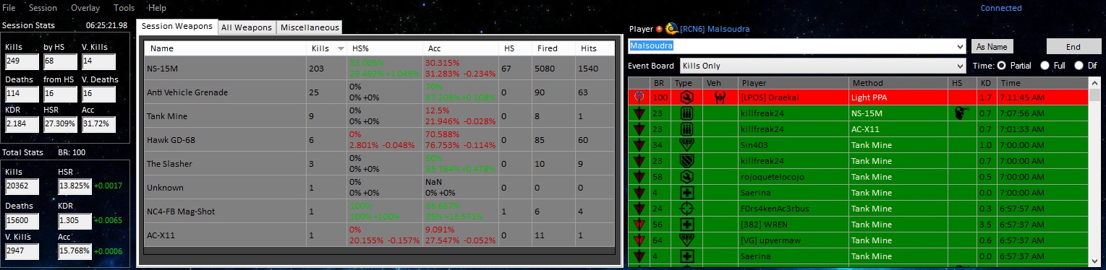Select the Partial time option

(1002, 66)
